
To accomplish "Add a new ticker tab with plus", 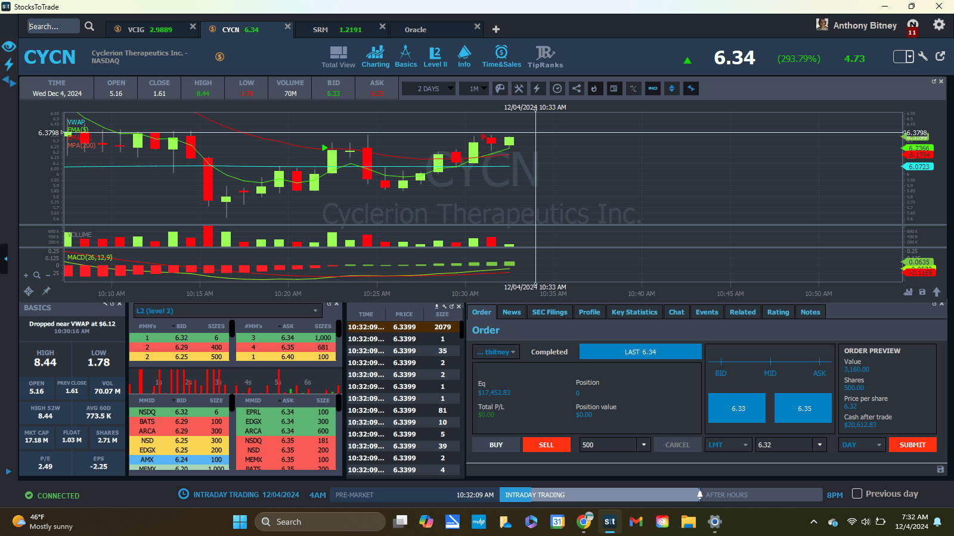I will click(x=496, y=29).
